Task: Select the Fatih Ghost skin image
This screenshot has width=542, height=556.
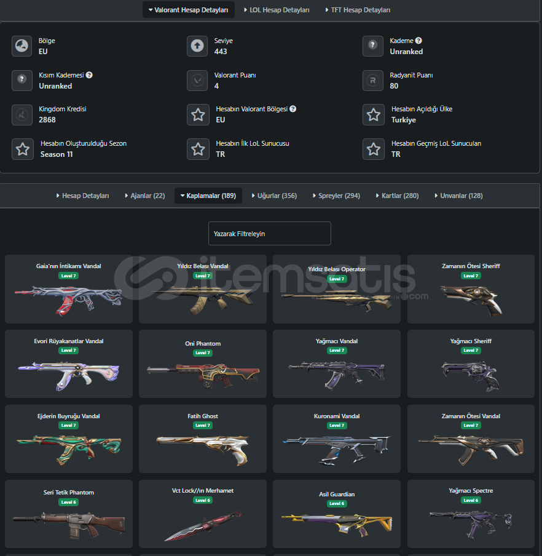Action: tap(203, 450)
